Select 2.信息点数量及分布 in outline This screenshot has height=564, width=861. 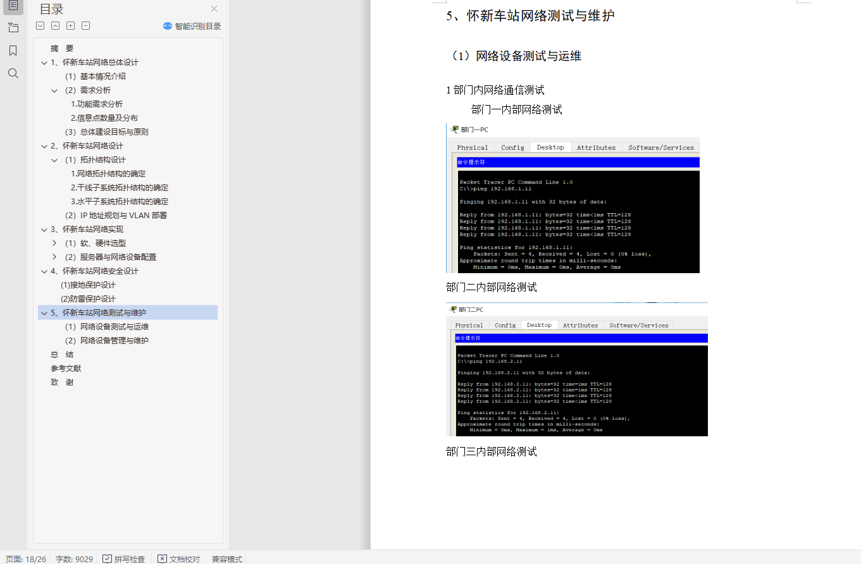(104, 118)
